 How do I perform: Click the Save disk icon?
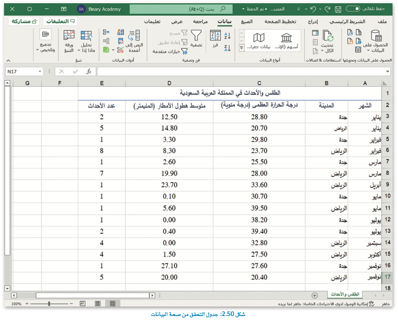(x=338, y=9)
